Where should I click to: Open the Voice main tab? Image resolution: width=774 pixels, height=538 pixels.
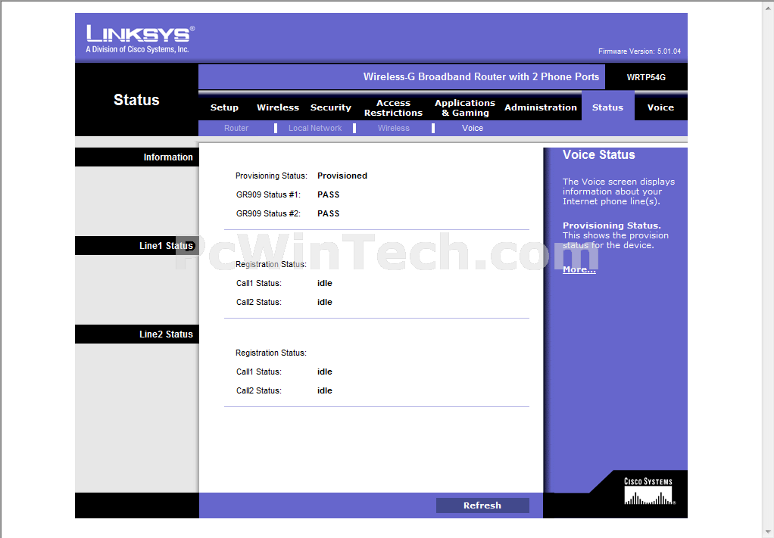tap(660, 107)
